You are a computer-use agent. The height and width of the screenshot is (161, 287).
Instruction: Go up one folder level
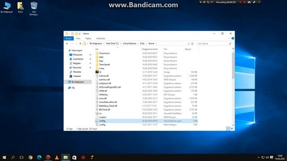point(80,44)
